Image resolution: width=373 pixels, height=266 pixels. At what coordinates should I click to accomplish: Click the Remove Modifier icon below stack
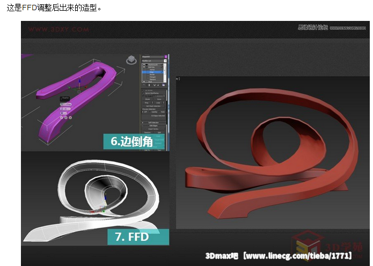pyautogui.click(x=158, y=85)
